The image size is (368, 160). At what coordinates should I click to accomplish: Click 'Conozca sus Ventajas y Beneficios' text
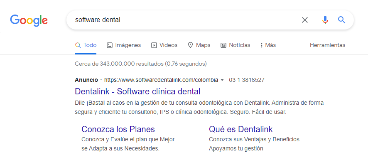(254, 140)
